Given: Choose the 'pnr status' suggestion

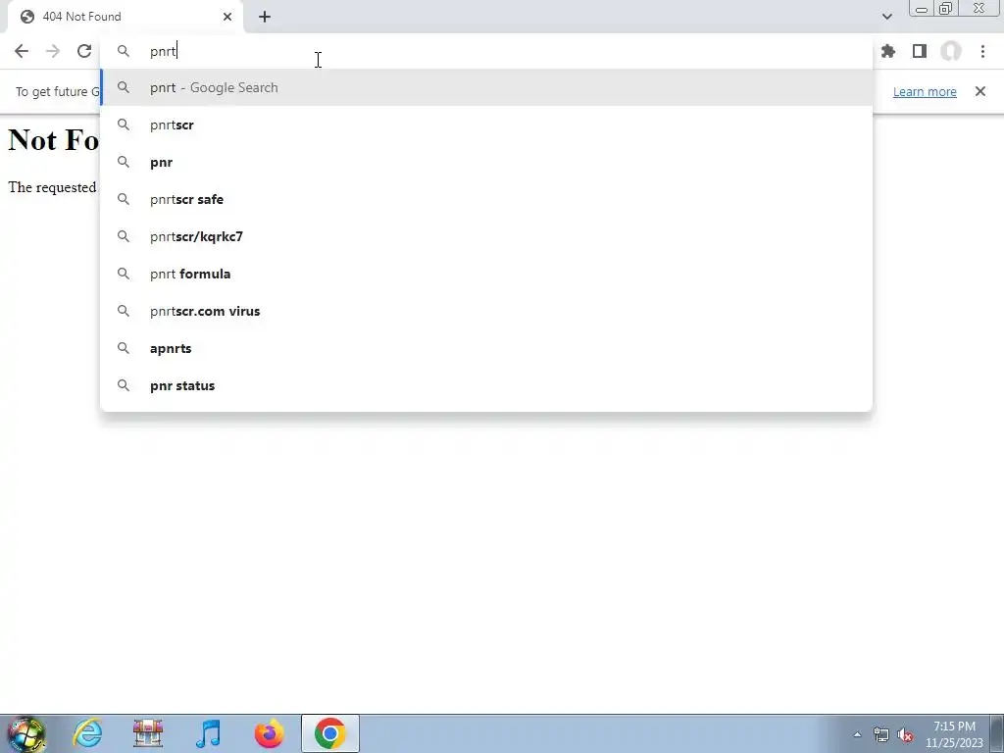Looking at the screenshot, I should click(486, 385).
